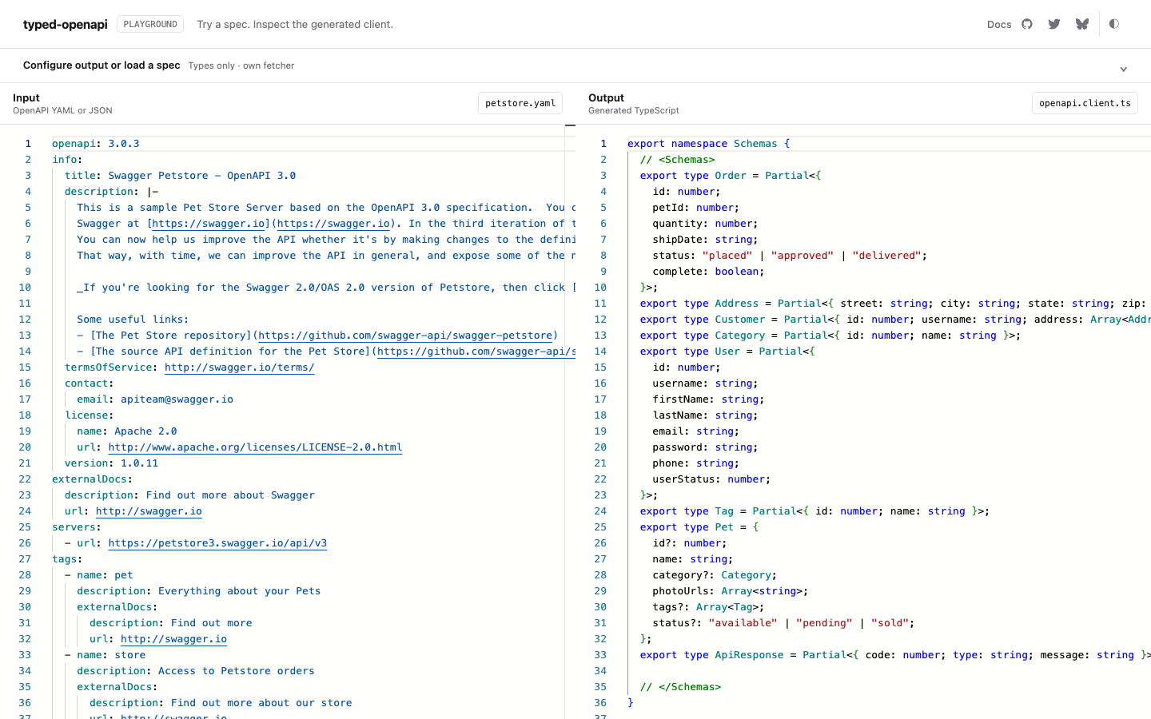This screenshot has width=1151, height=719.
Task: Click 'description: Everything about your Pets' line
Action: pyautogui.click(x=199, y=591)
